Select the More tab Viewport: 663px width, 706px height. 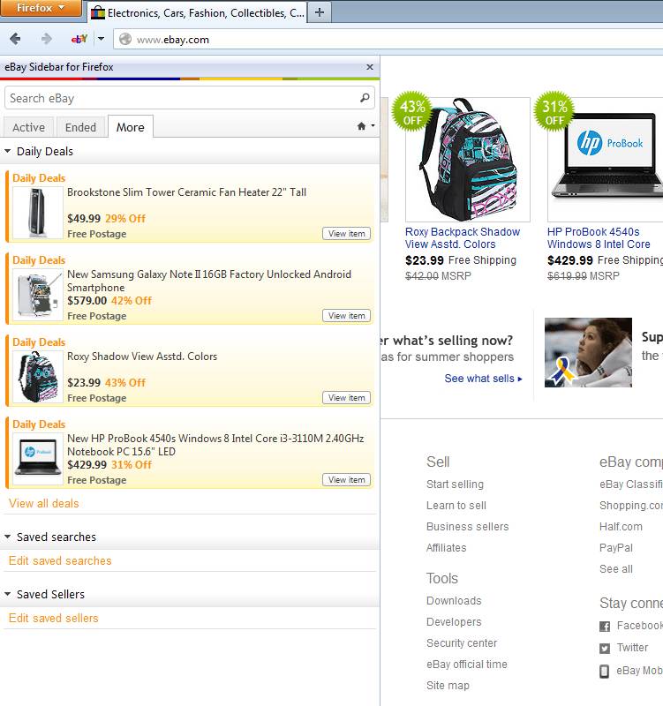pos(130,127)
